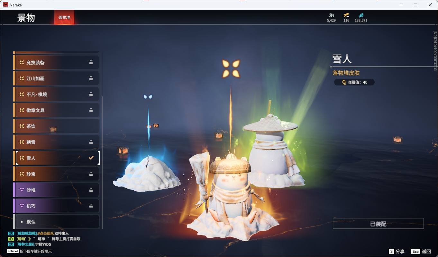Image resolution: width=438 pixels, height=257 pixels.
Task: Click the spiral currency icon above 5,429
Action: point(331,15)
